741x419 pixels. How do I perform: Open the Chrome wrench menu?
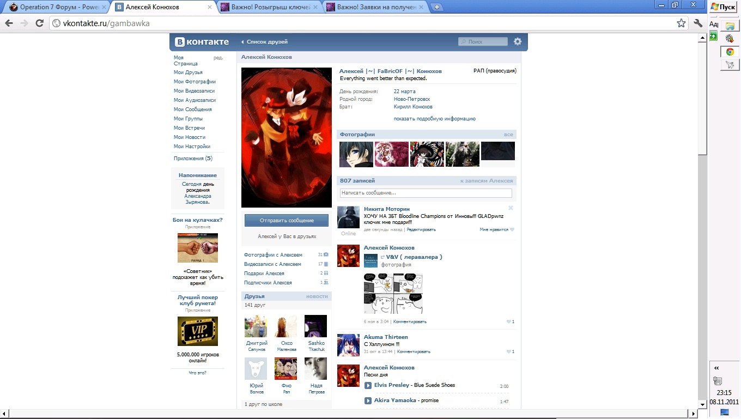pos(698,23)
